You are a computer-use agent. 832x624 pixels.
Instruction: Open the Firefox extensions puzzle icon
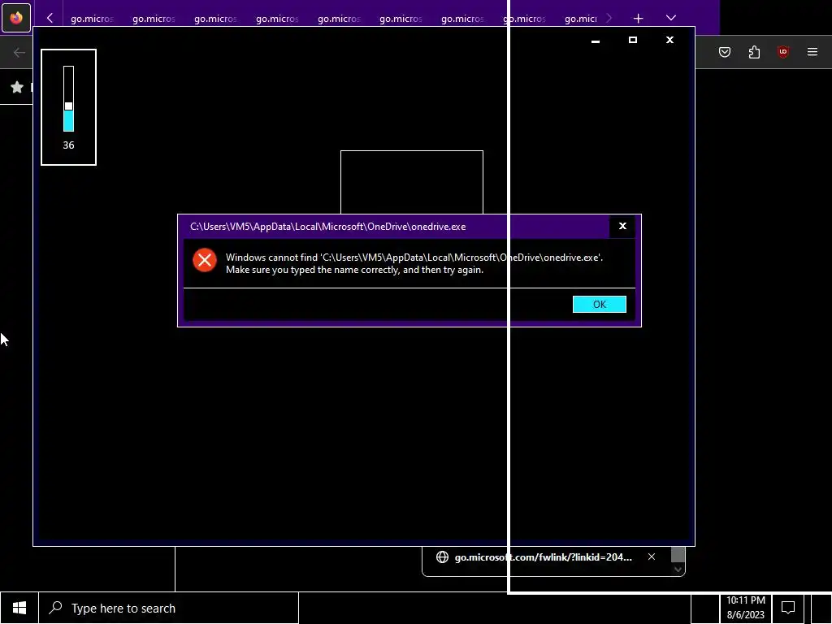(x=754, y=52)
